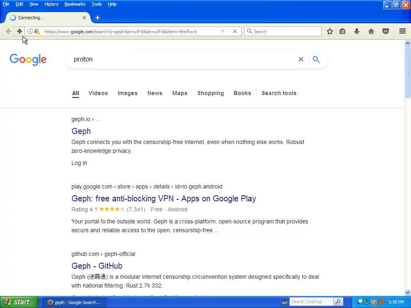Click the github.com › geph-official breadcrumb
The height and width of the screenshot is (308, 411).
pyautogui.click(x=103, y=254)
